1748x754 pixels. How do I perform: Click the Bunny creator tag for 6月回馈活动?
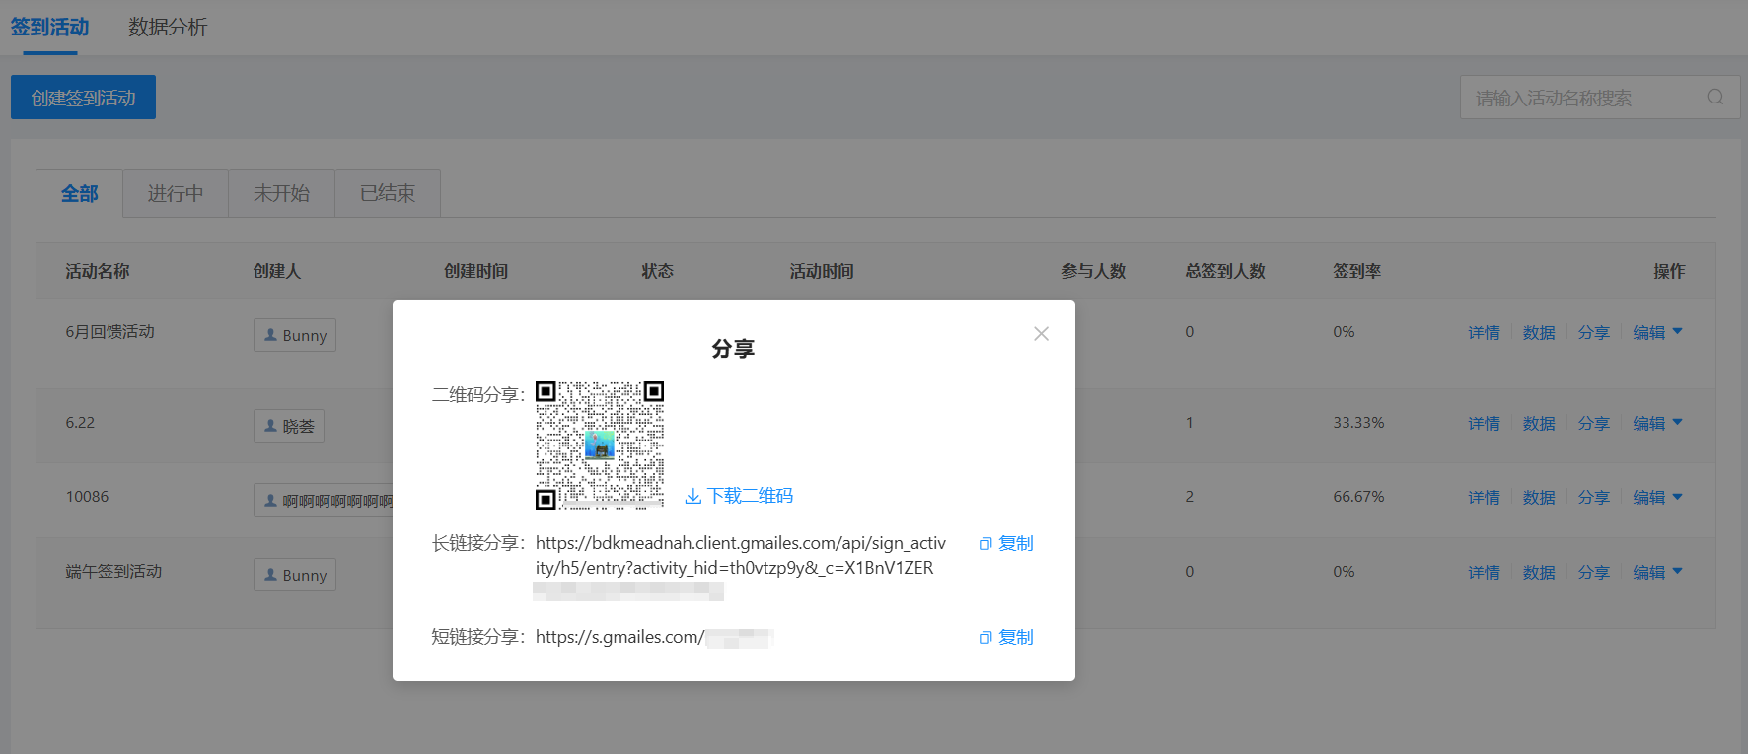point(295,335)
